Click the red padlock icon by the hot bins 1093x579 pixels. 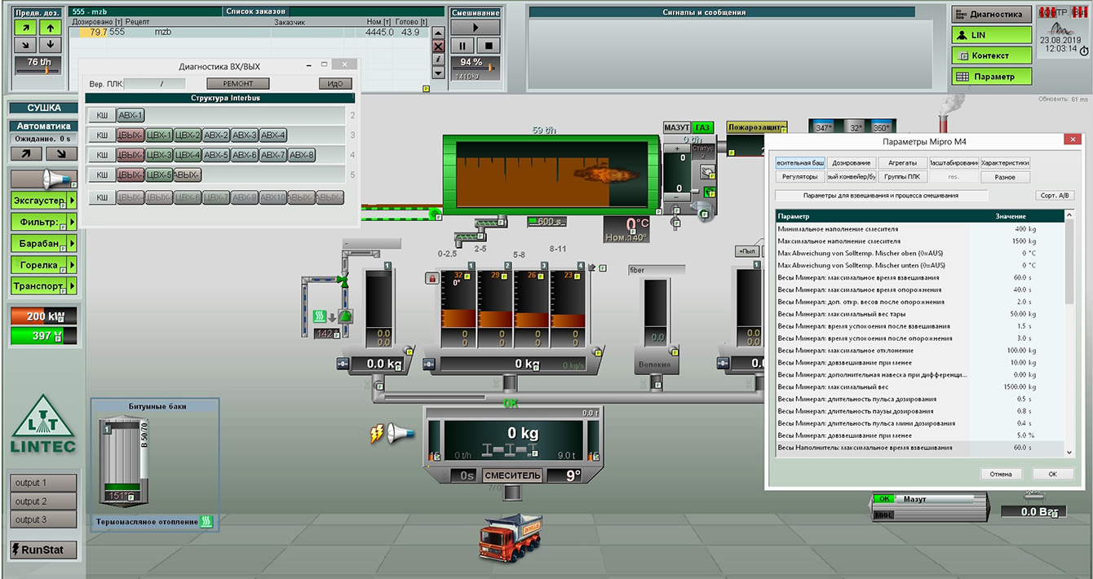pyautogui.click(x=431, y=279)
